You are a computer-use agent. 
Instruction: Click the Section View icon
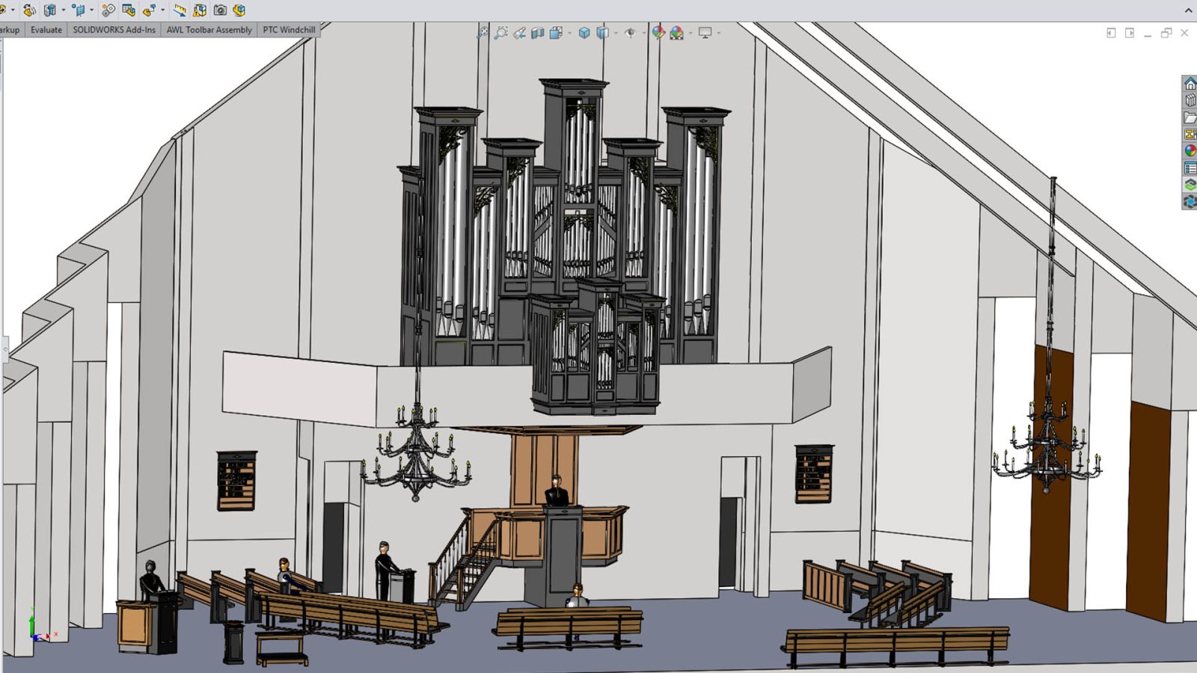point(537,33)
